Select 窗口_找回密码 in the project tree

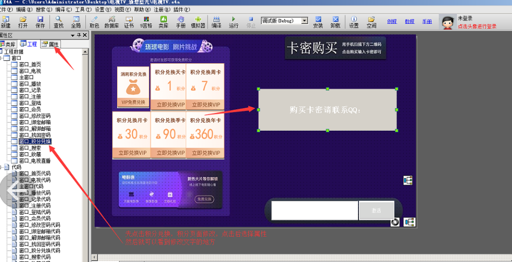[x=34, y=135]
